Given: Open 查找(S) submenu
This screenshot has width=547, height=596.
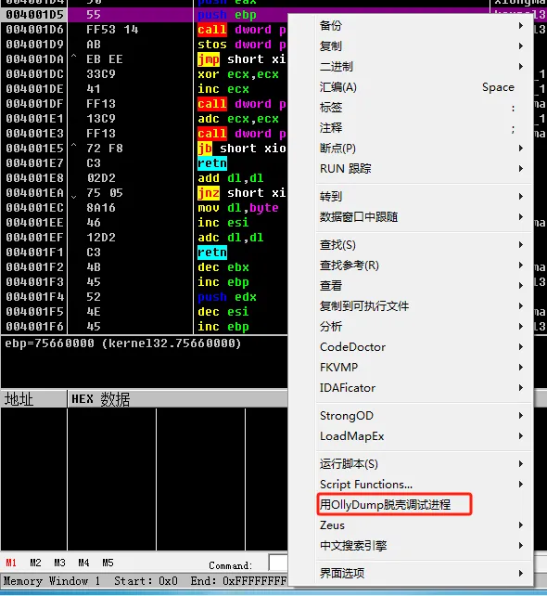Looking at the screenshot, I should click(x=422, y=245).
